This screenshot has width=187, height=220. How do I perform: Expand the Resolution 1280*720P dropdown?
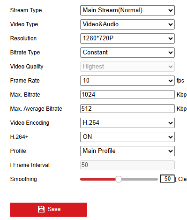point(127,38)
